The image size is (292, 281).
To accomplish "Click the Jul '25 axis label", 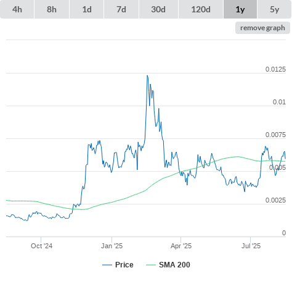I will [251, 246].
